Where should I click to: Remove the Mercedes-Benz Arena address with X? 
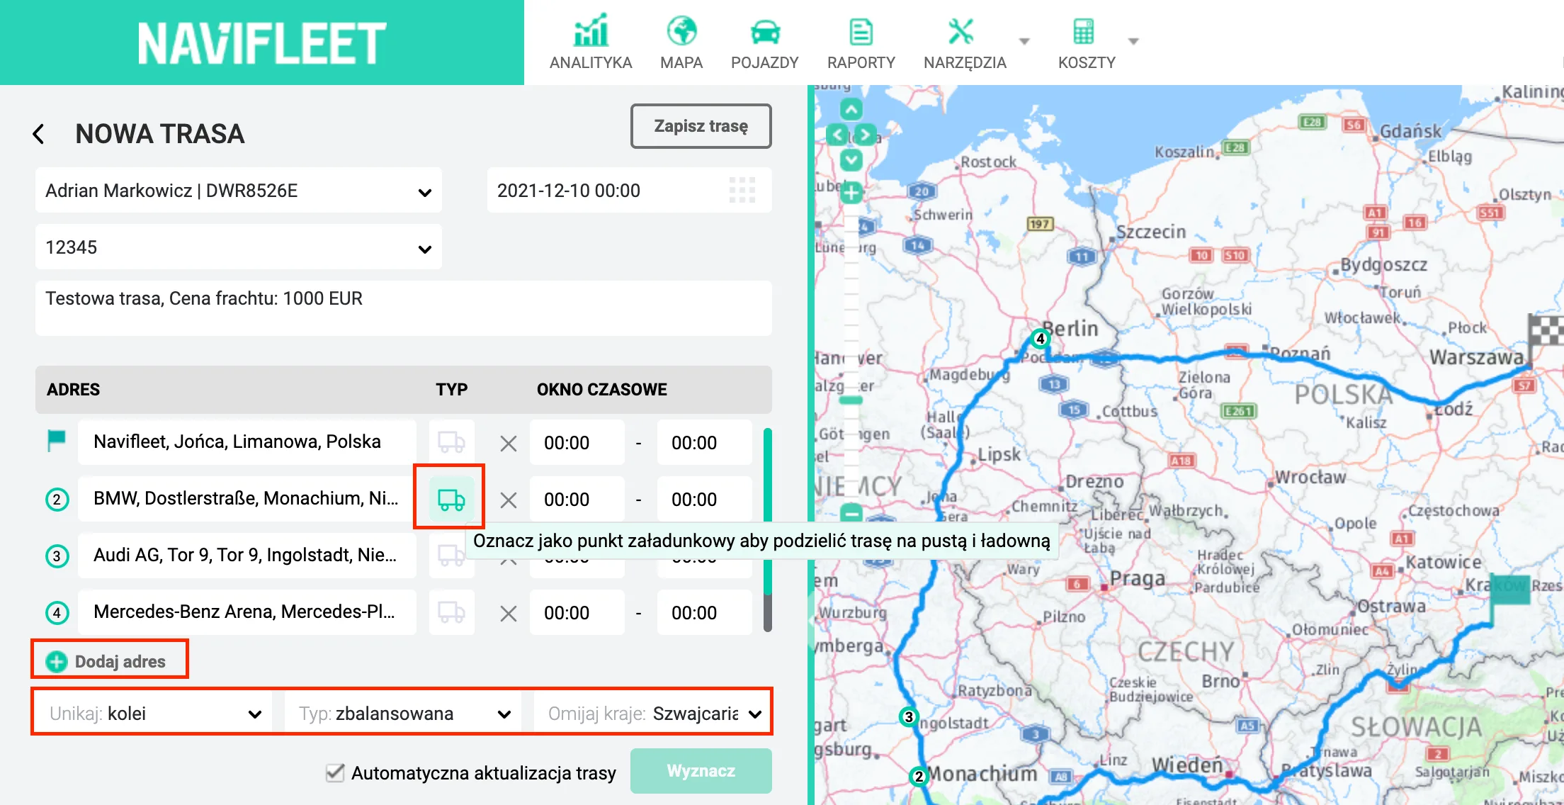click(509, 614)
